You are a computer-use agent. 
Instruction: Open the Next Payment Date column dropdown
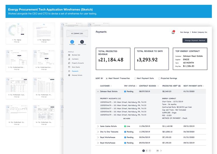[x=203, y=86]
